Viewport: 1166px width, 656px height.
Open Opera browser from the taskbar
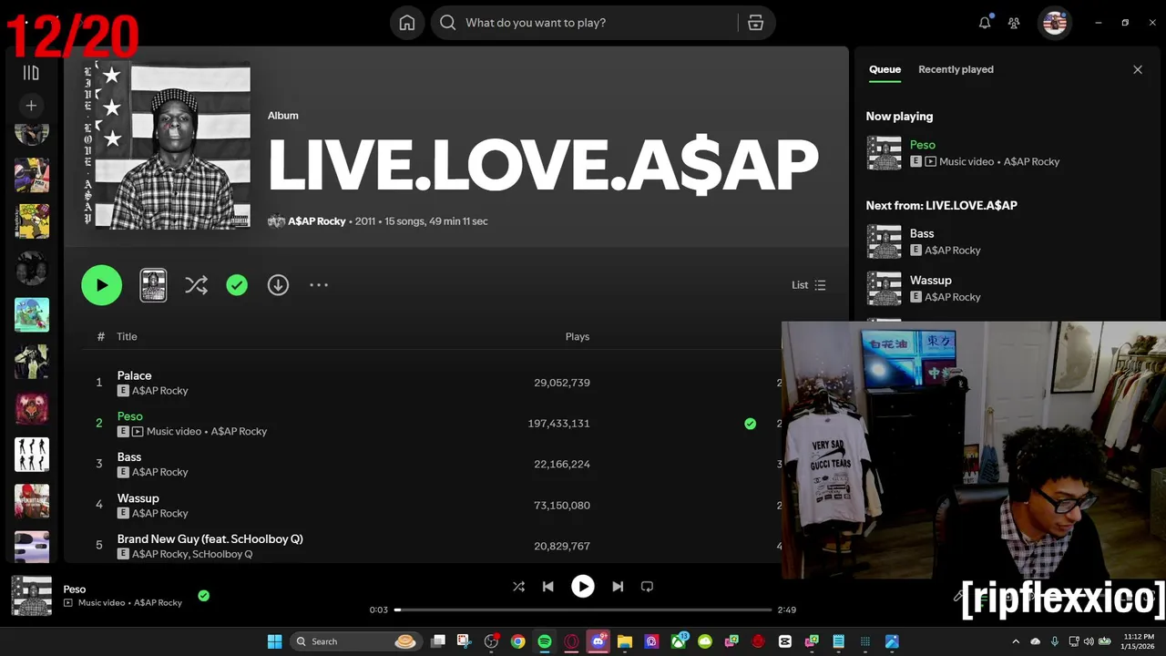click(571, 641)
